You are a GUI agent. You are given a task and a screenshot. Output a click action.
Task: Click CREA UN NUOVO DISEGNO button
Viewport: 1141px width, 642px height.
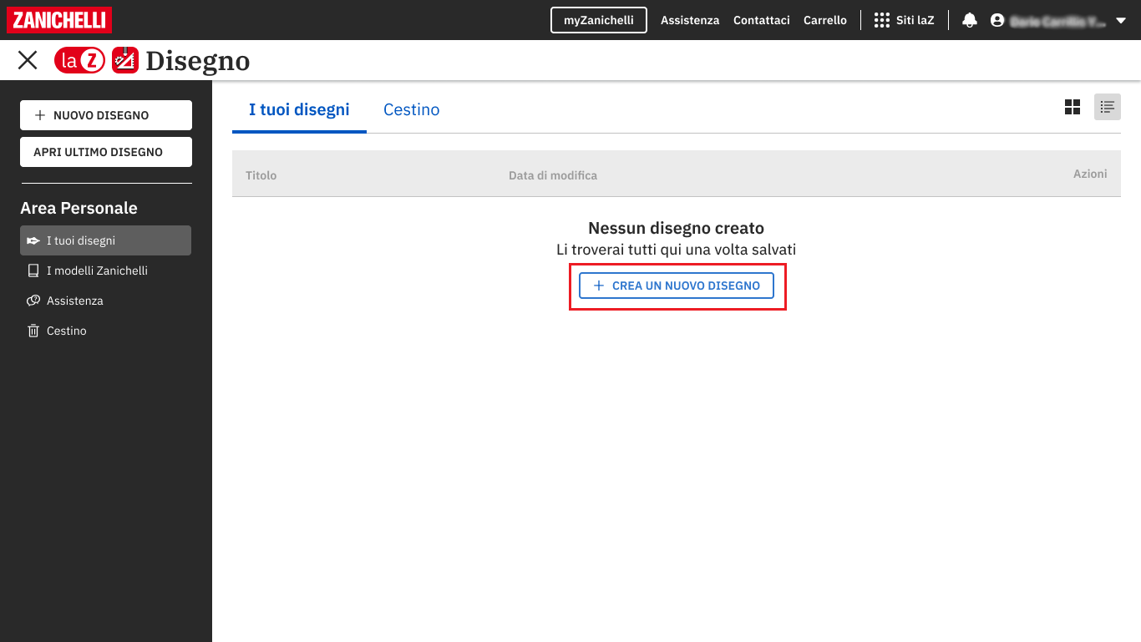pos(677,286)
